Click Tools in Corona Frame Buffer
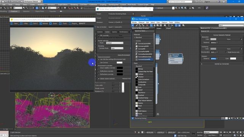This screenshot has width=244, height=137. click(x=63, y=24)
